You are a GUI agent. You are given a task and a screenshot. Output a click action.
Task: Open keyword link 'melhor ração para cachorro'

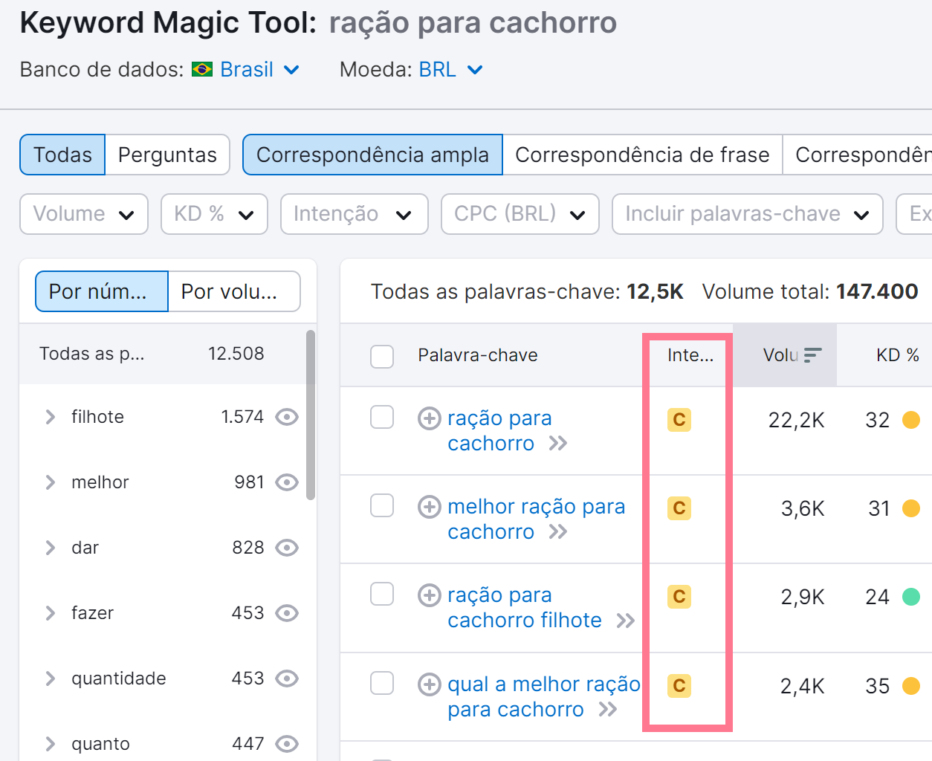pyautogui.click(x=536, y=519)
